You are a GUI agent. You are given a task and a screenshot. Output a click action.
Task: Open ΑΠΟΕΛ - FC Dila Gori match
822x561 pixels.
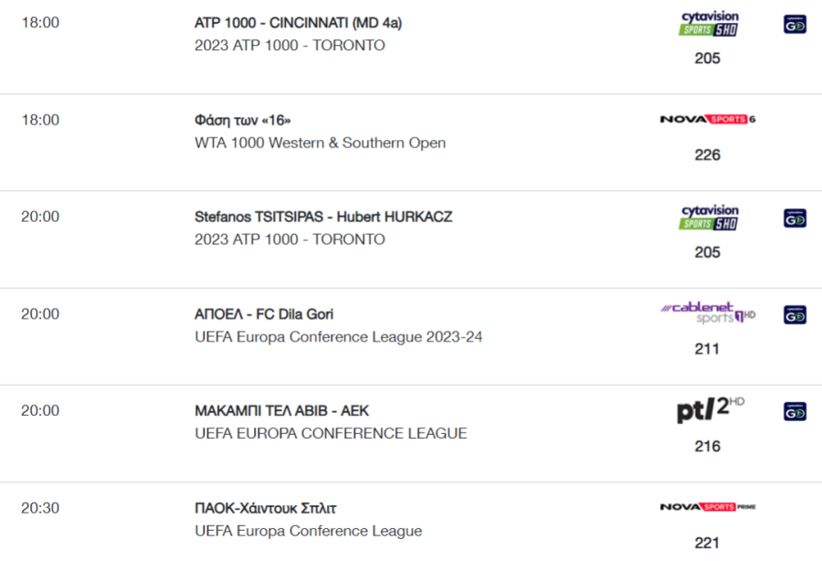click(x=264, y=314)
